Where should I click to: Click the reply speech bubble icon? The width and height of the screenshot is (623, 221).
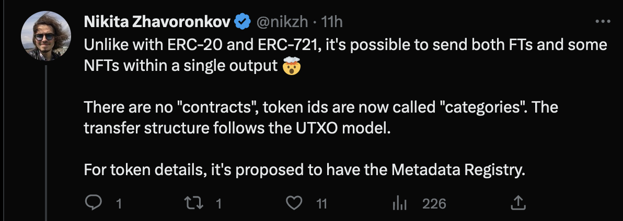[93, 203]
